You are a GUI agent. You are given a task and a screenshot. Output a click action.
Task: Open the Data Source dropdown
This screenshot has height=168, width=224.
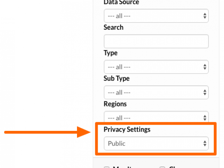(x=156, y=16)
